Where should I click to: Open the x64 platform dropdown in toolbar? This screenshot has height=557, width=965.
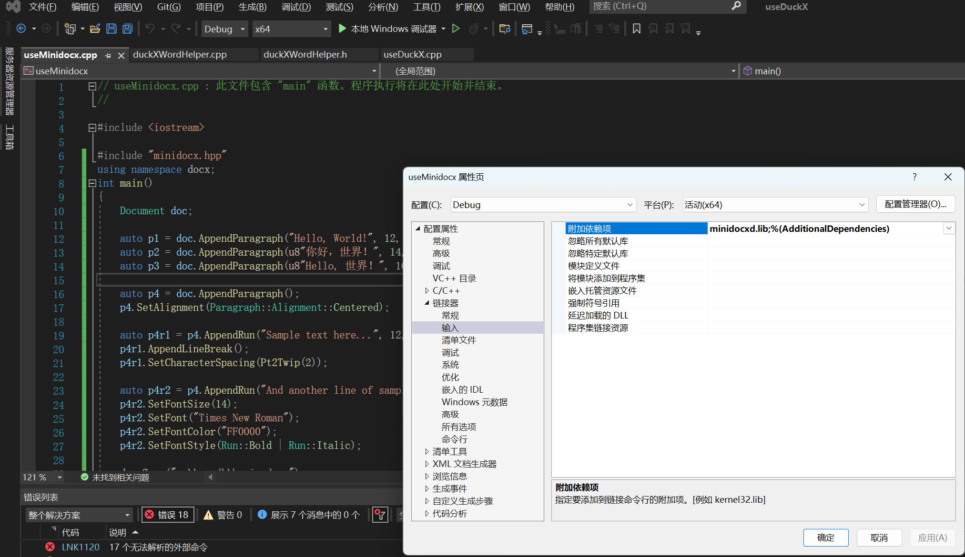pos(291,29)
